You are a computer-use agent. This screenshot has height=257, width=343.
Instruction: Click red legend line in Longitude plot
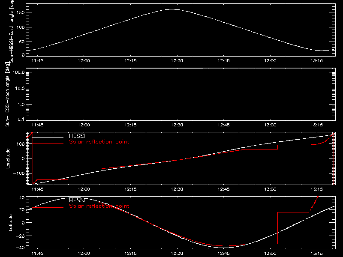pos(48,143)
